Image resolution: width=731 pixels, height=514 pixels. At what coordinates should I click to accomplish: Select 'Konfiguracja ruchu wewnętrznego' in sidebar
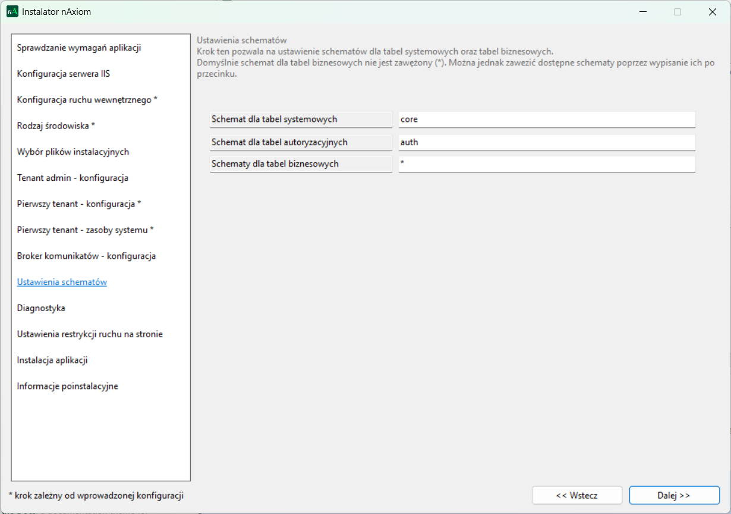[87, 100]
